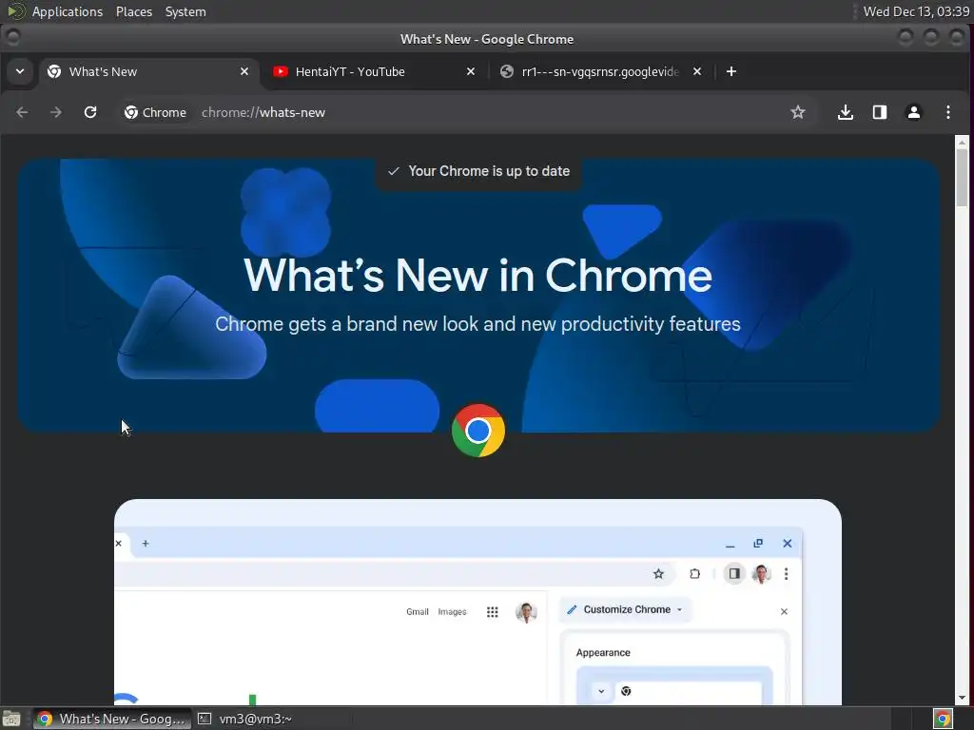Click the back navigation arrow

pos(23,112)
